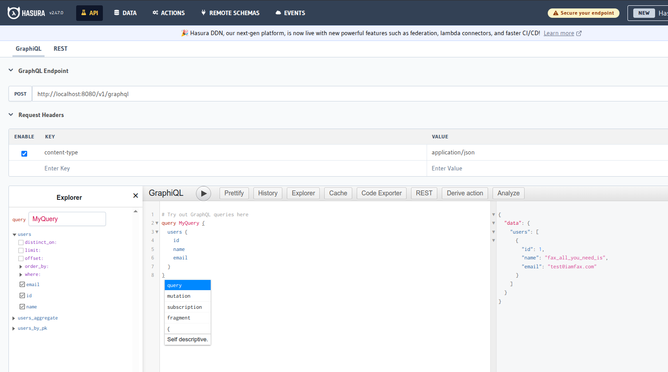Image resolution: width=668 pixels, height=372 pixels.
Task: Uncheck the id field in Explorer
Action: pyautogui.click(x=22, y=295)
